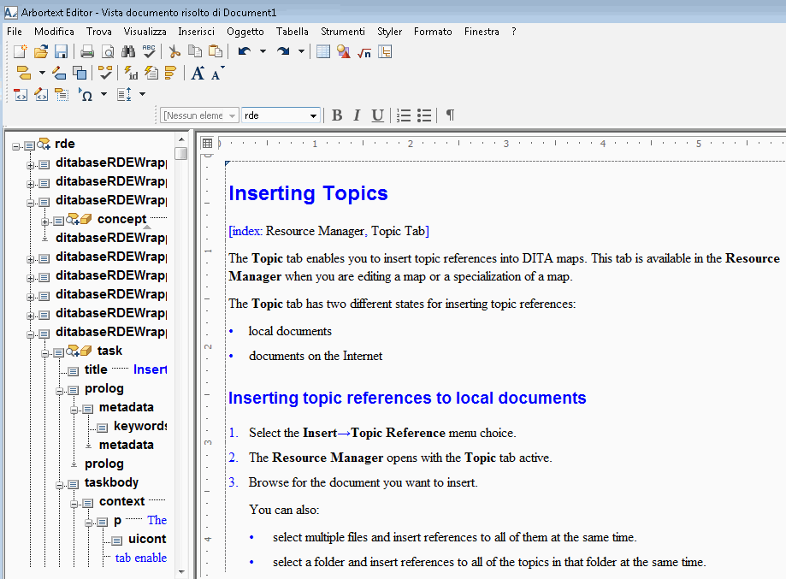The height and width of the screenshot is (579, 786).
Task: Click the stacked tags icon
Action: tap(171, 74)
